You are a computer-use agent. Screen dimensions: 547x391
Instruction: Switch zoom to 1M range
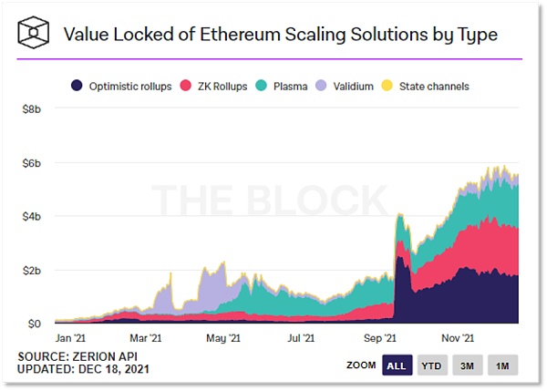tap(502, 365)
